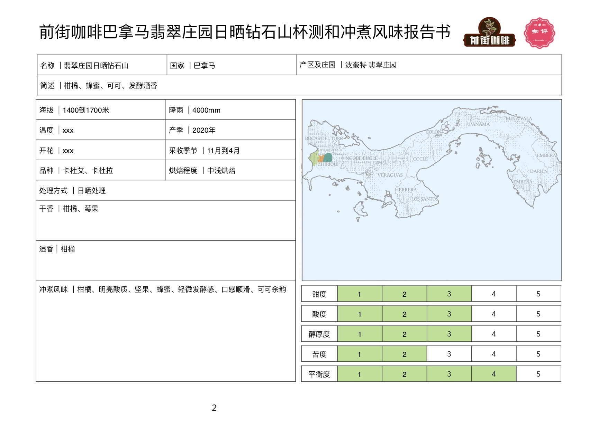Screen dimensions: 607x428
Task: Click score 5 in the 酸度 row
Action: point(538,314)
